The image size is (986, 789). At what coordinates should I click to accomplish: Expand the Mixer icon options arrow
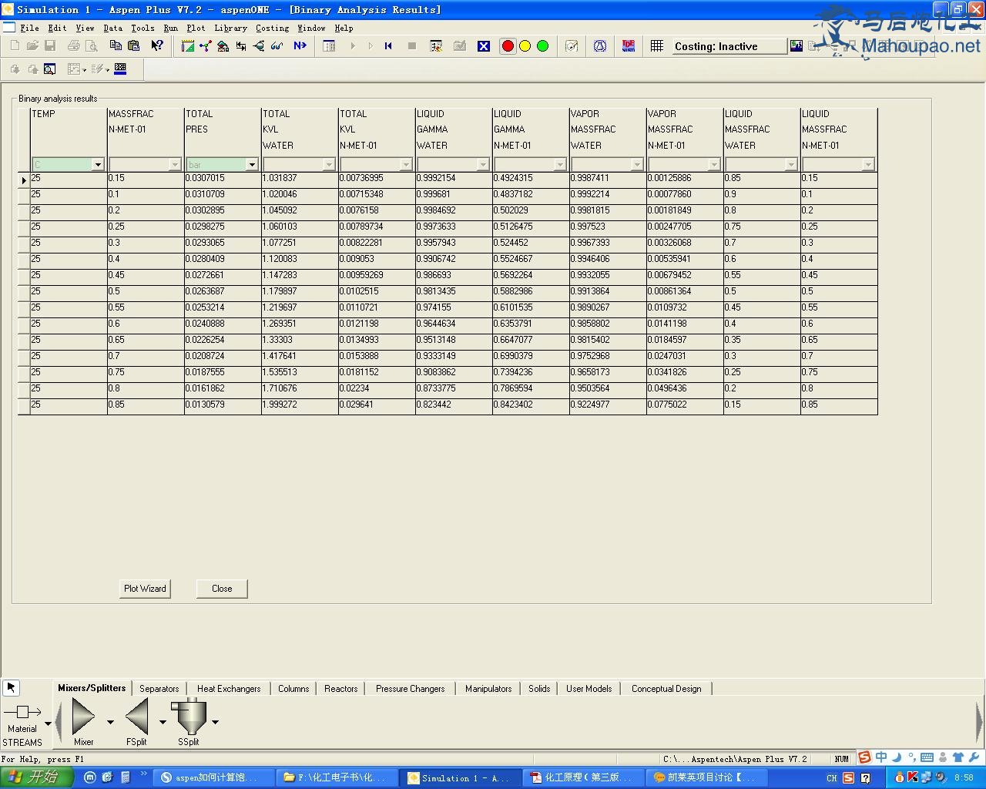110,722
